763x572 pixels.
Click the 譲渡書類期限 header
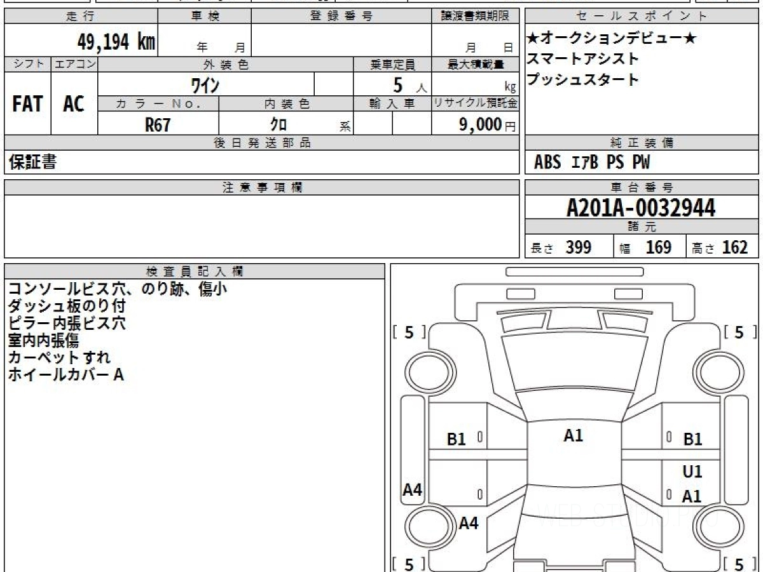click(475, 17)
